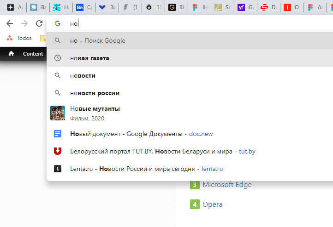Switch to the red 'i' icon tab

pos(291,8)
